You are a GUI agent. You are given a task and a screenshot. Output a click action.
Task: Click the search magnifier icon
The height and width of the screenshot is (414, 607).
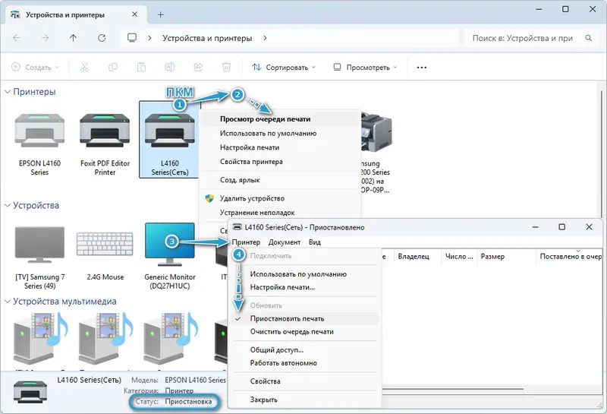(589, 38)
